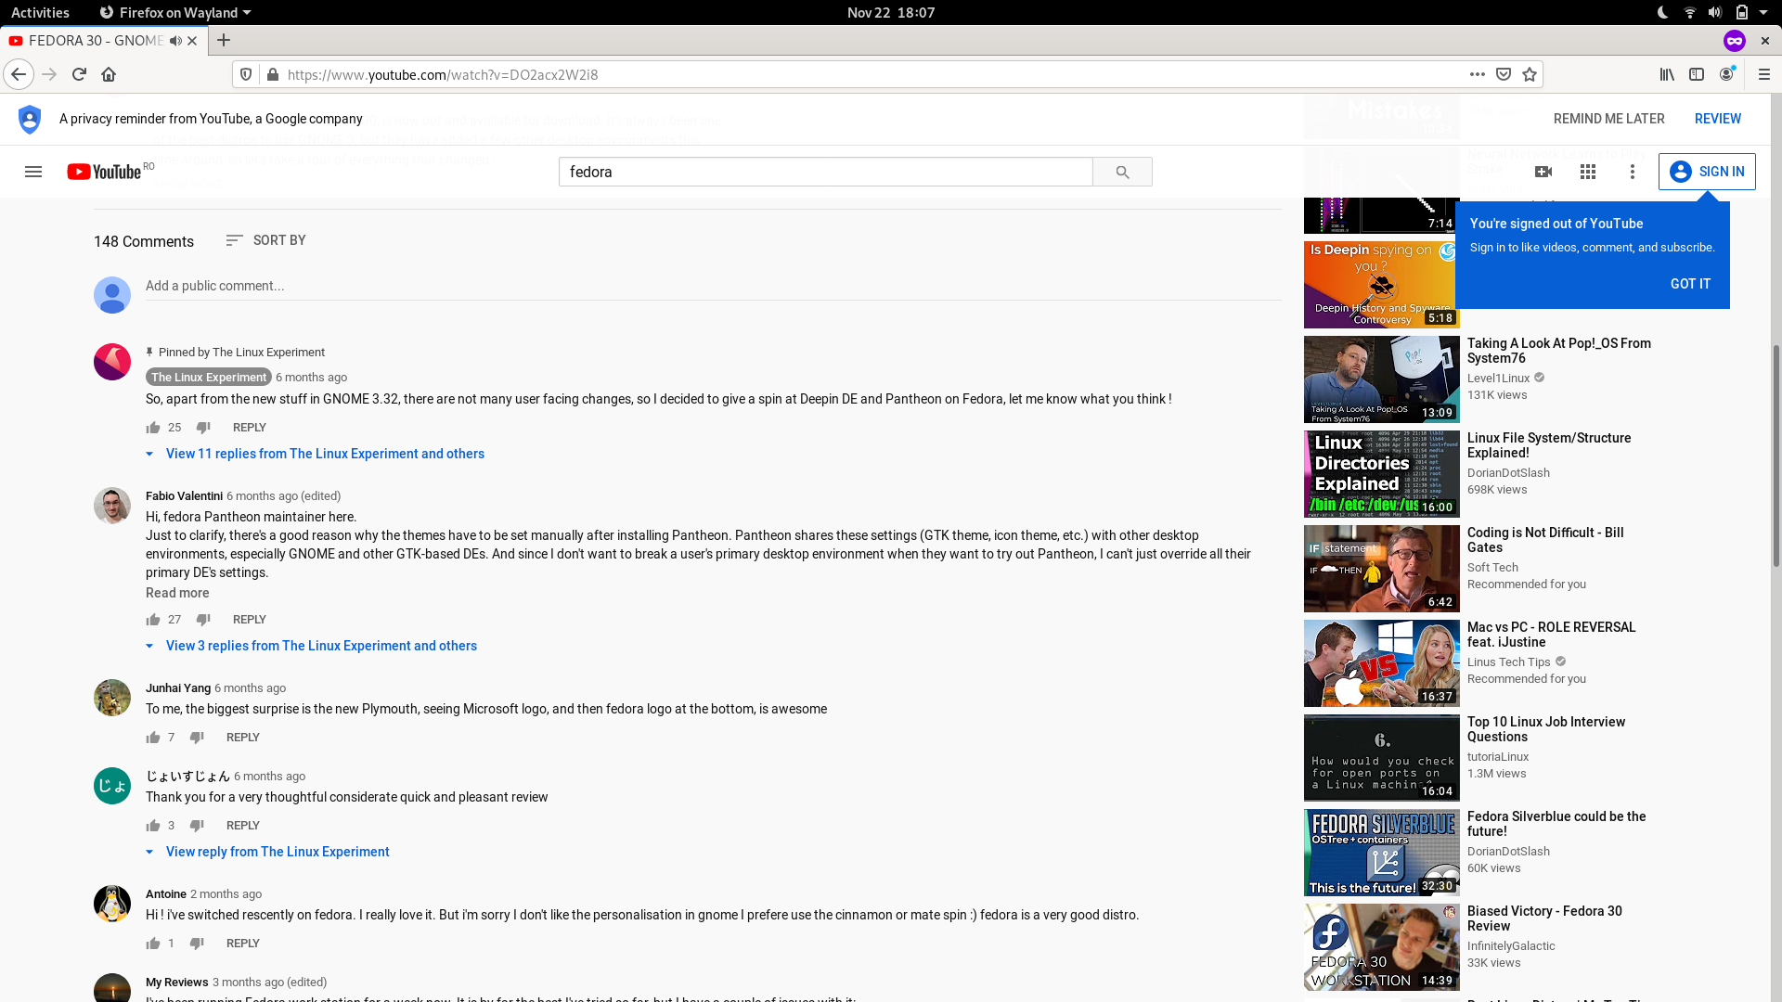Screen dimensions: 1782x1002
Task: Open Coding is Not Difficult - Bill Gates title
Action: (x=1544, y=540)
